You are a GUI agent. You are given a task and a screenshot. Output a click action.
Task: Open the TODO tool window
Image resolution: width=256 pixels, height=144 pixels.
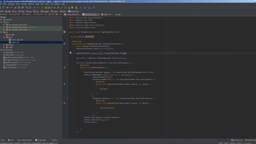tap(11, 140)
